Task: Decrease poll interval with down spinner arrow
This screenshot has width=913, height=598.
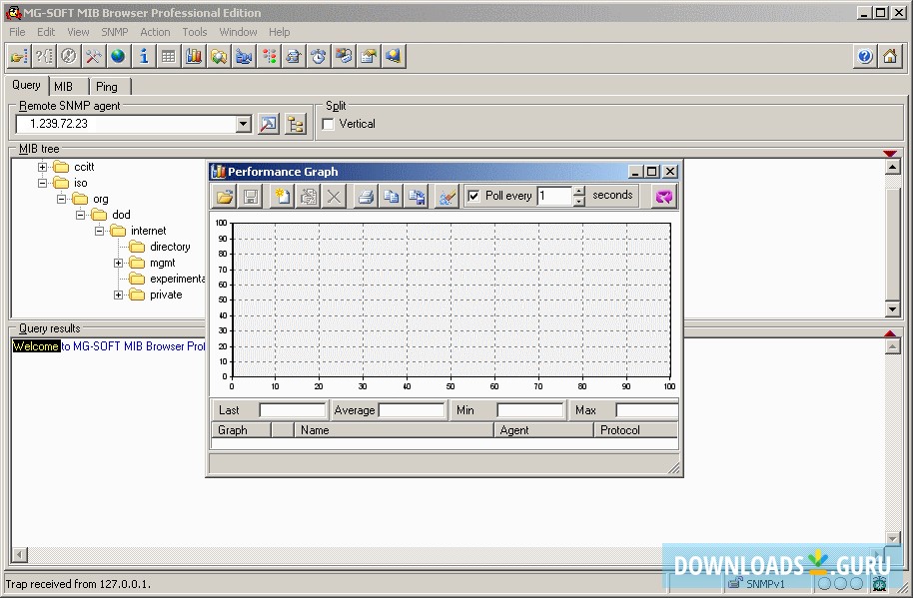Action: click(578, 202)
